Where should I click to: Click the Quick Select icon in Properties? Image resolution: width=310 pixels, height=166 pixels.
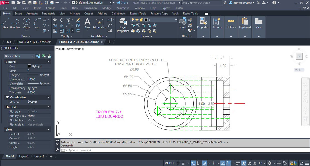click(49, 56)
